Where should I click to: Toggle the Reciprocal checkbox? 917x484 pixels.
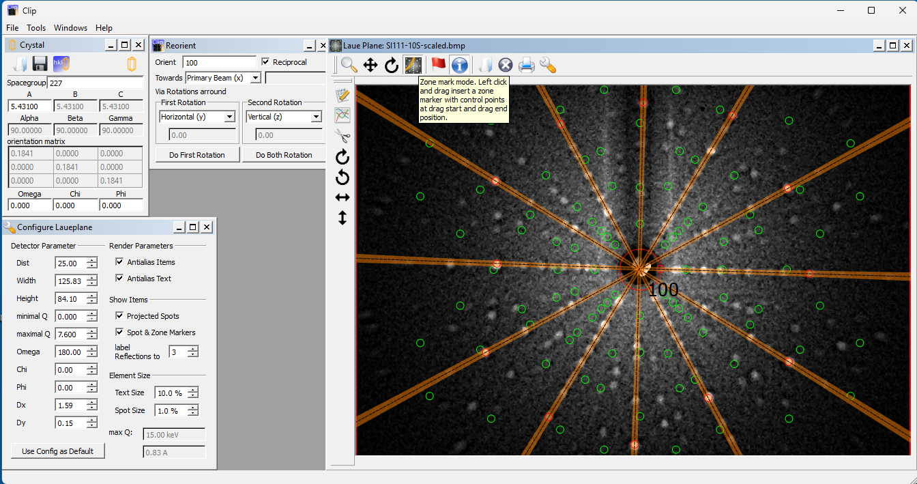[x=266, y=62]
